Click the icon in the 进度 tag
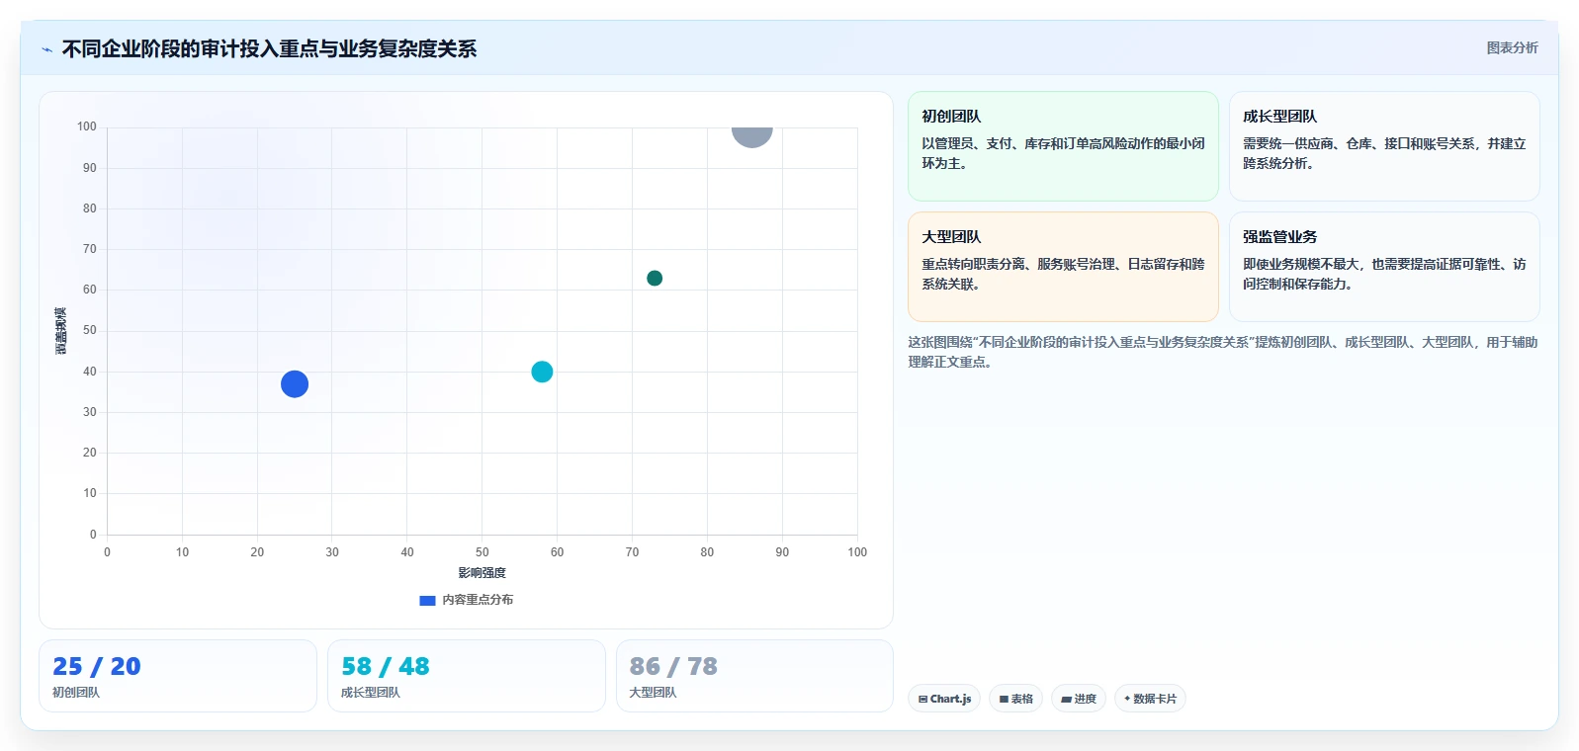This screenshot has width=1579, height=751. coord(1066,699)
